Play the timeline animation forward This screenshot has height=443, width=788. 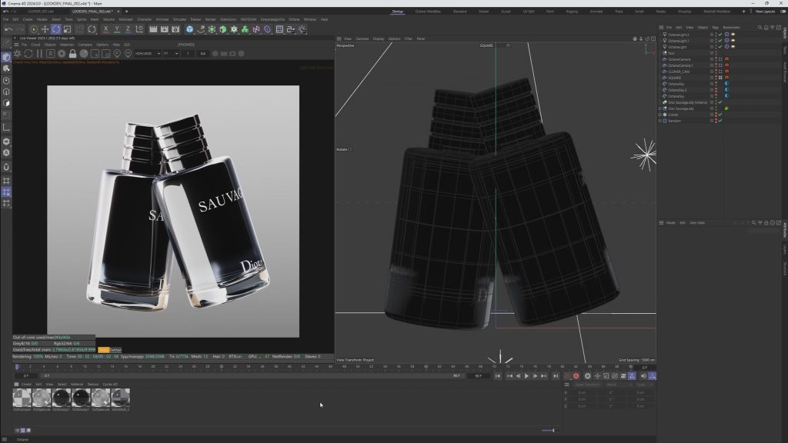(526, 376)
